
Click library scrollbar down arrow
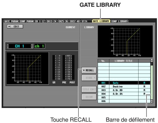[151, 101]
